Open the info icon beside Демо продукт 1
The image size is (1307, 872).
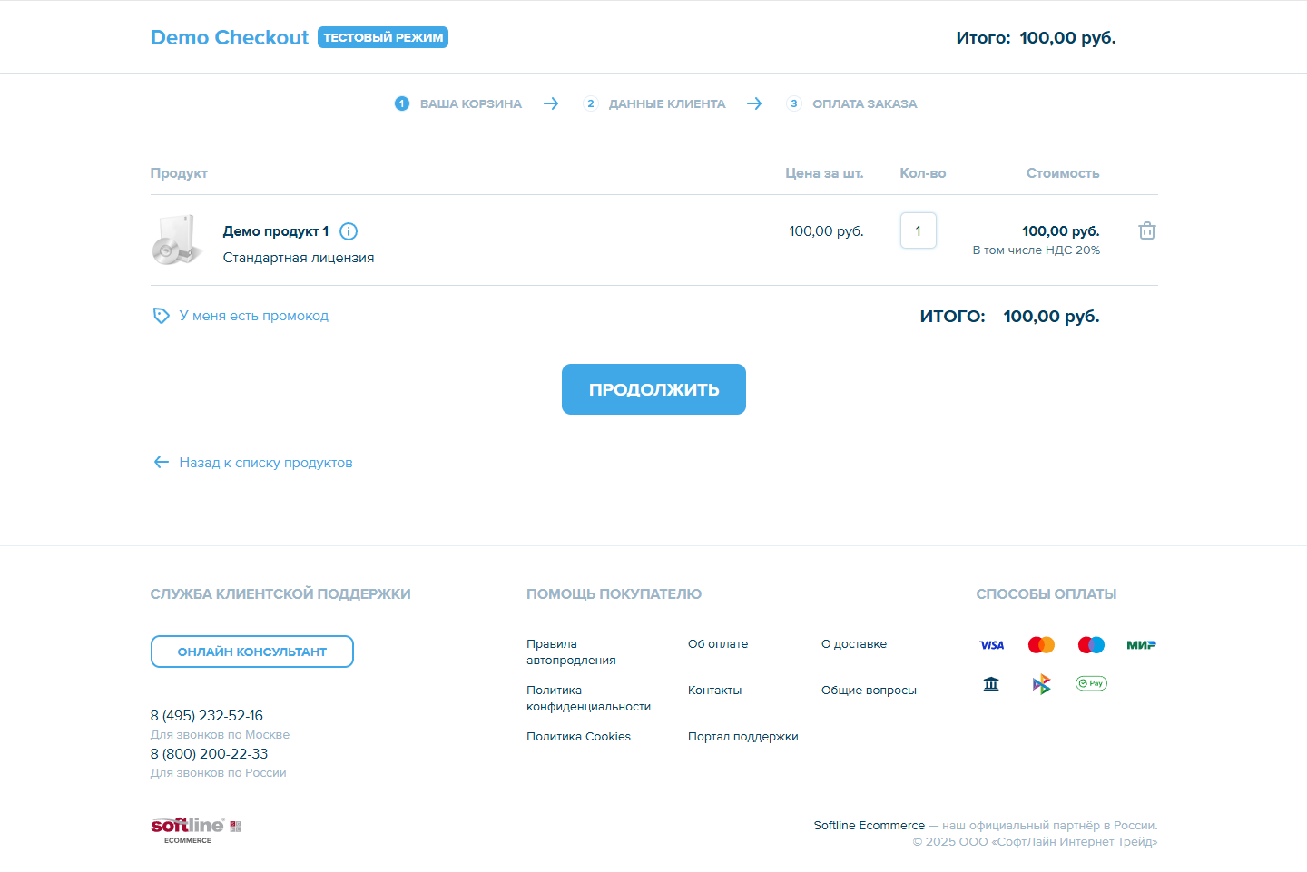(349, 231)
